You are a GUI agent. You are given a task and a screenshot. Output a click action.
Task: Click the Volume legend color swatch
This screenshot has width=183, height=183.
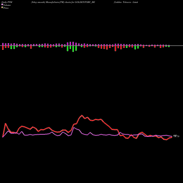point(2,5)
